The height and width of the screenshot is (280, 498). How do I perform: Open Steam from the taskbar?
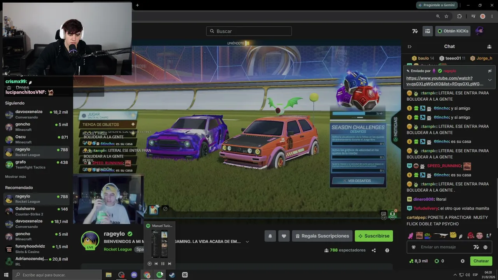click(172, 275)
